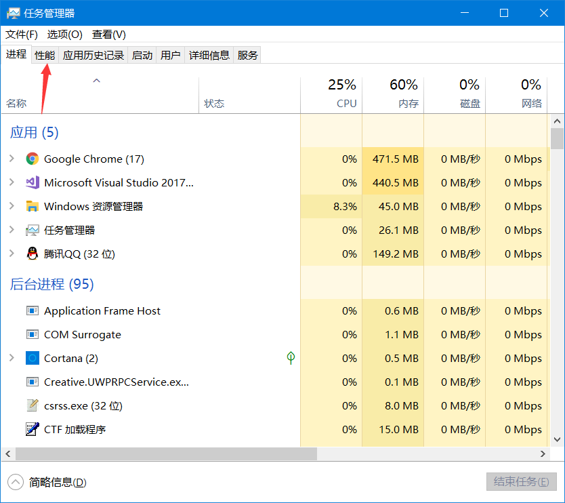Switch to the 用户 tab
Screen dimensions: 565x503
click(x=171, y=55)
